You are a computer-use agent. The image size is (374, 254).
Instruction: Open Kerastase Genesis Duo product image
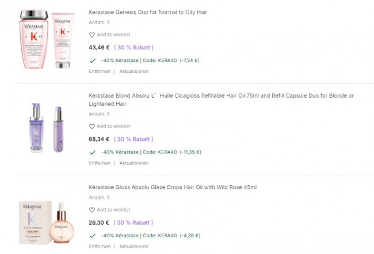47,40
